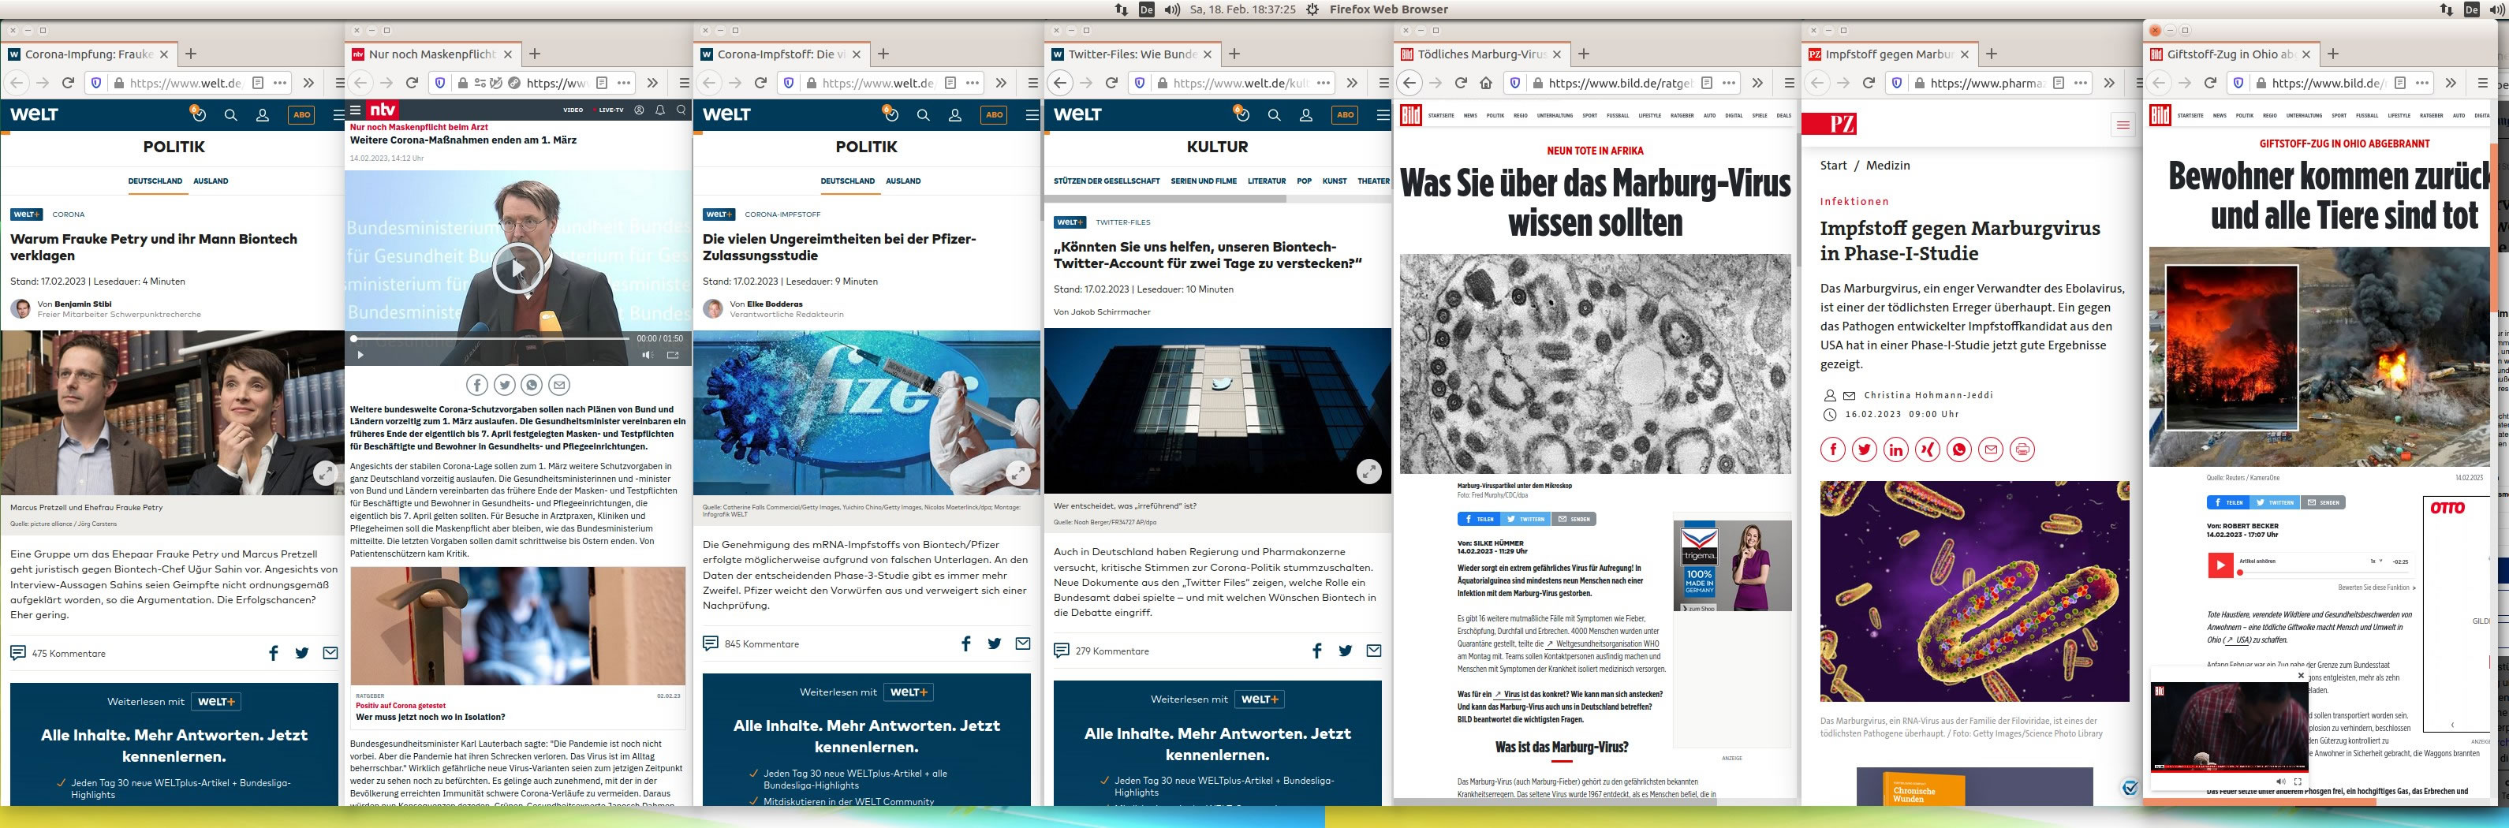2509x828 pixels.
Task: Open 845 Kommentare link
Action: click(x=751, y=644)
